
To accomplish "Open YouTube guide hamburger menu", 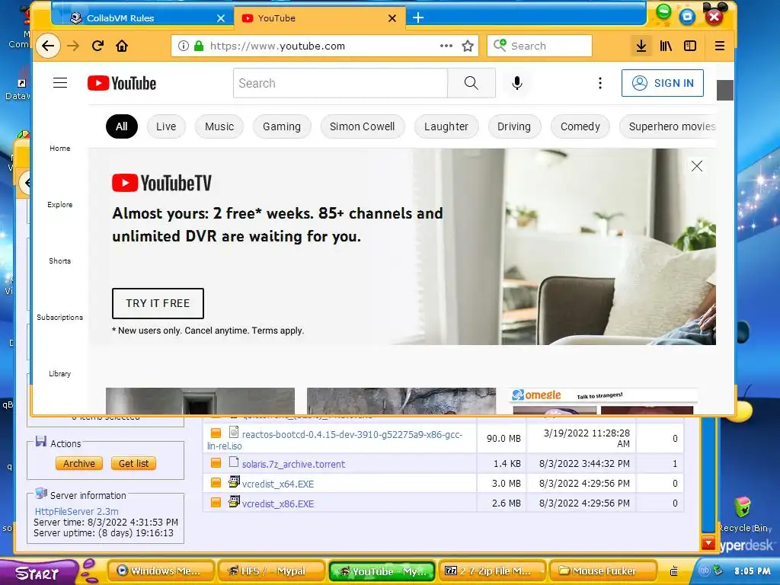I will pos(60,83).
